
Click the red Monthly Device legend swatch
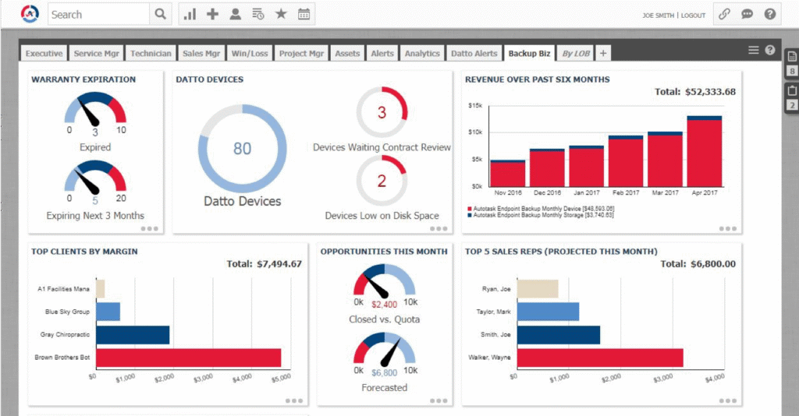pyautogui.click(x=469, y=209)
